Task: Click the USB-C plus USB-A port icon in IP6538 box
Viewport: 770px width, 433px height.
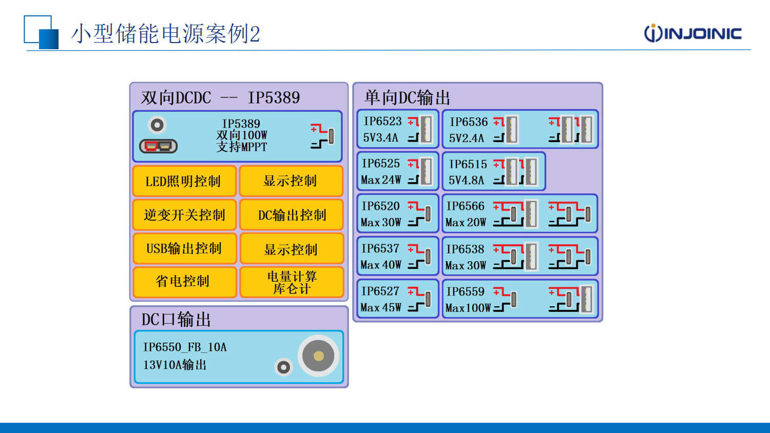Action: pyautogui.click(x=516, y=256)
